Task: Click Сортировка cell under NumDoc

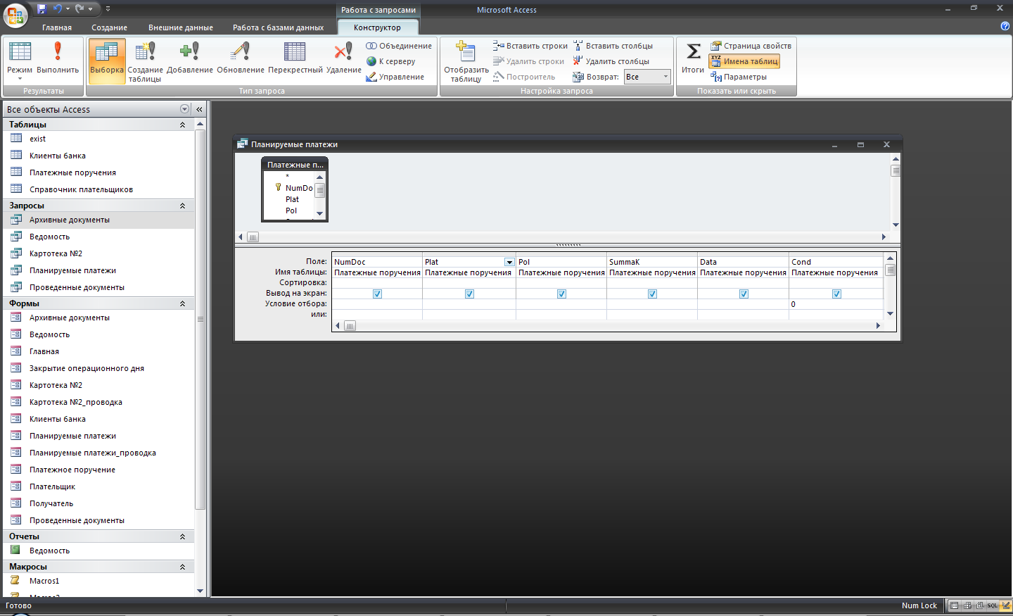Action: pyautogui.click(x=376, y=282)
